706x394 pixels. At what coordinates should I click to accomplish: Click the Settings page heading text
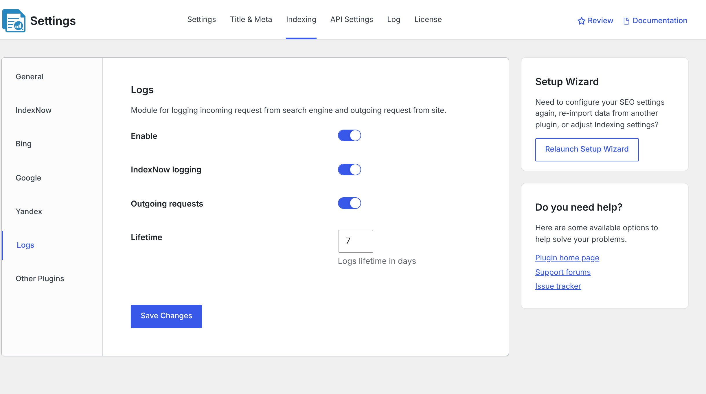pos(53,21)
